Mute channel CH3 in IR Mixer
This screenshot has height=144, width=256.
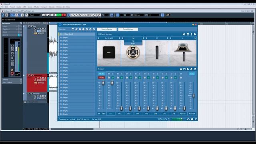point(127,74)
